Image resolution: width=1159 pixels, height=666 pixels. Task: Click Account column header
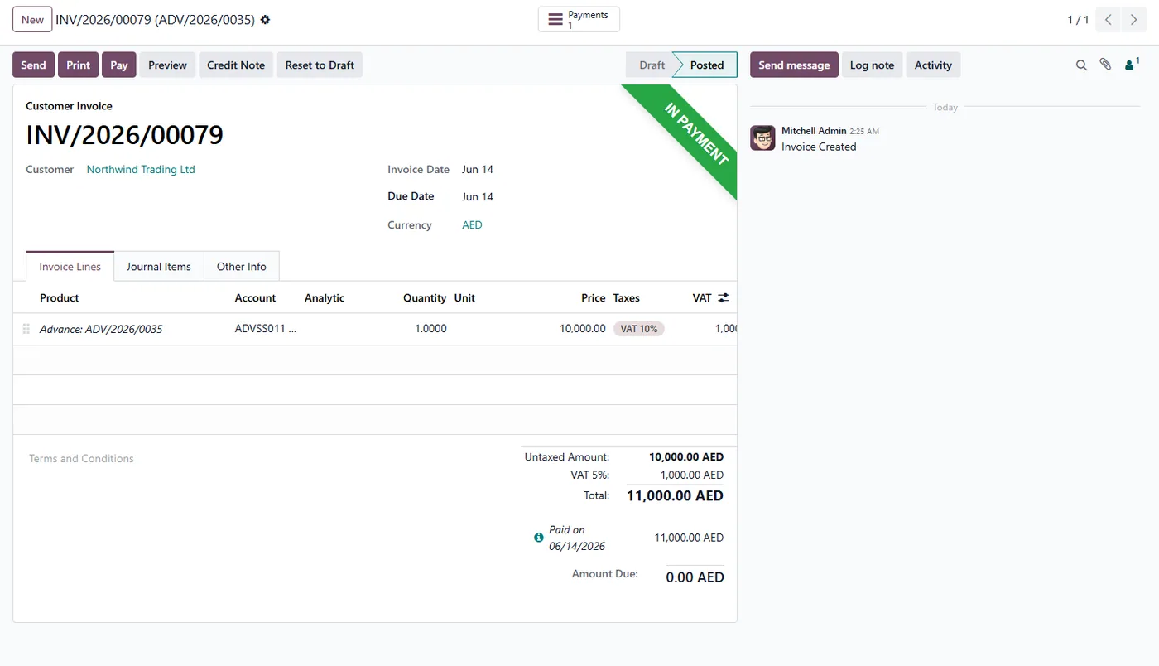tap(255, 297)
